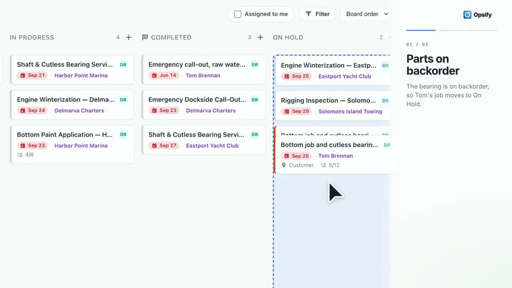This screenshot has width=512, height=288.
Task: Click DR avatar on Rigging Inspection card
Action: tap(385, 101)
